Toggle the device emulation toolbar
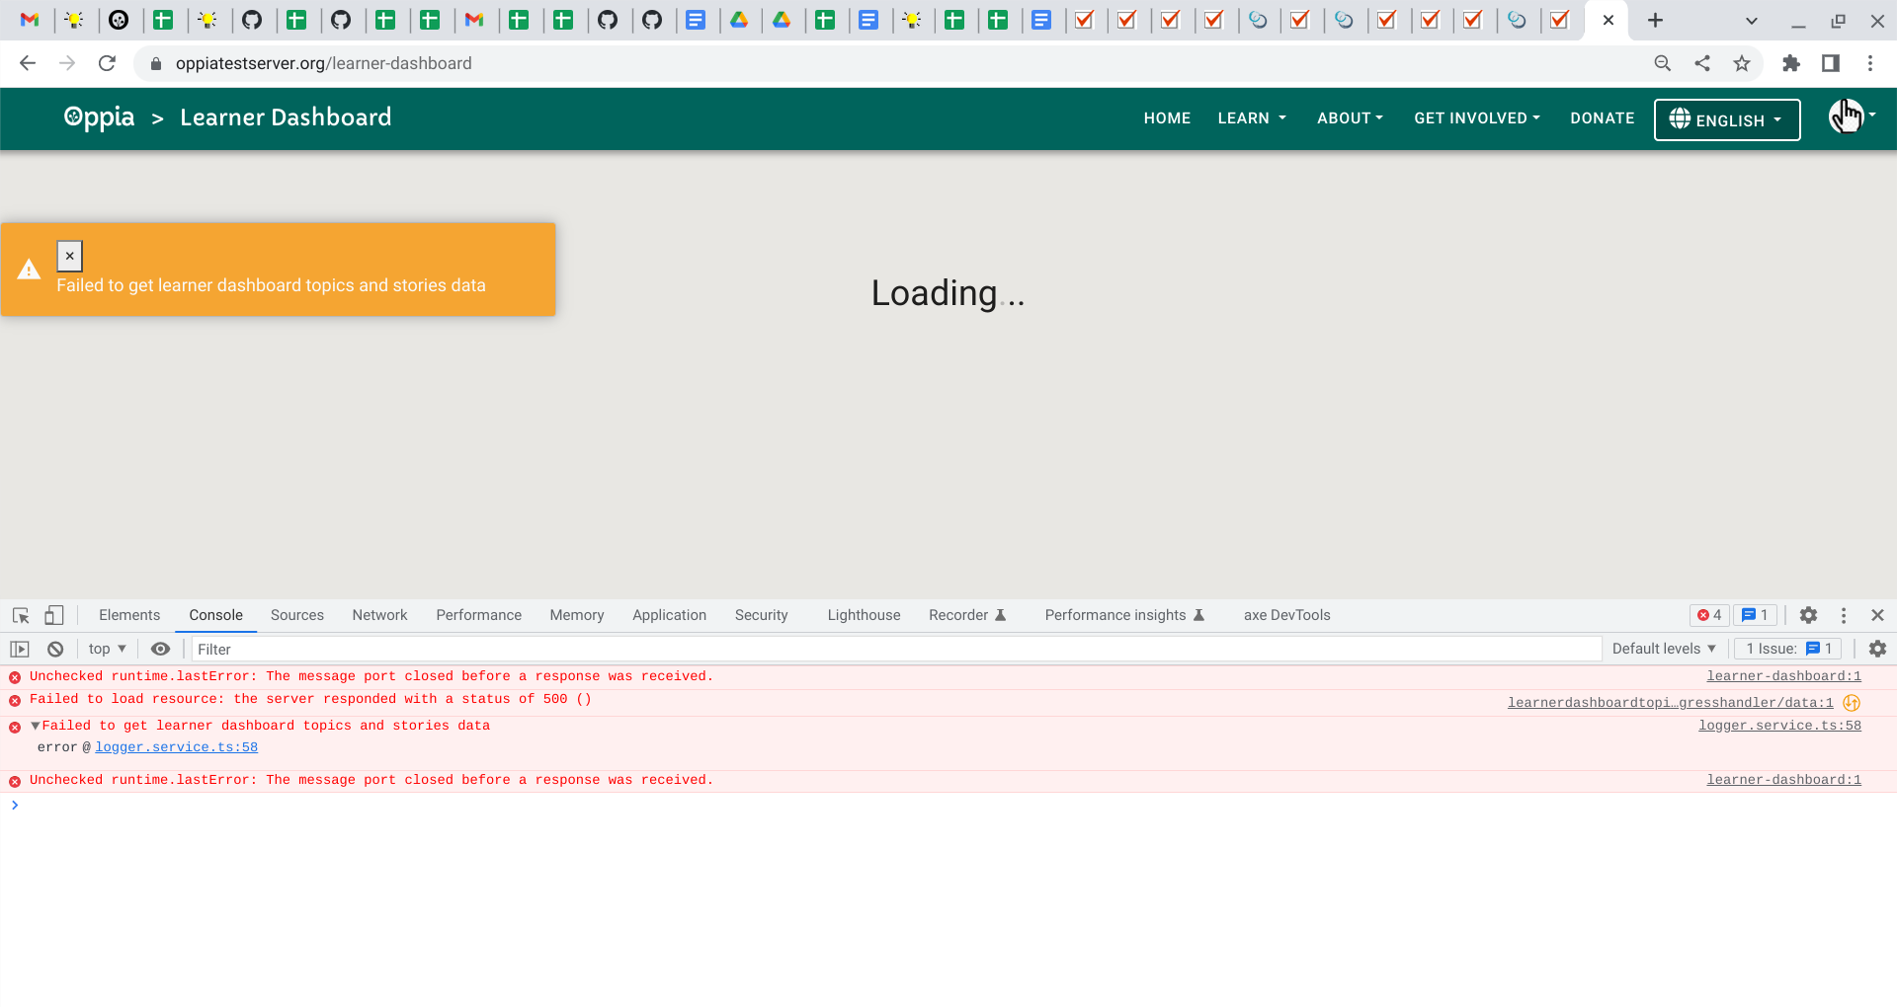Viewport: 1897px width, 1007px height. pos(54,615)
